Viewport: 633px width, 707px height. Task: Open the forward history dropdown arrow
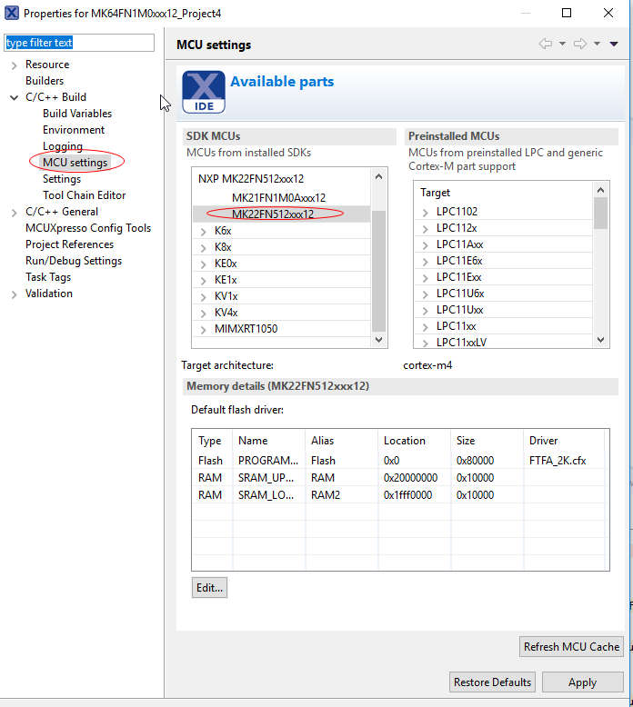[x=597, y=44]
